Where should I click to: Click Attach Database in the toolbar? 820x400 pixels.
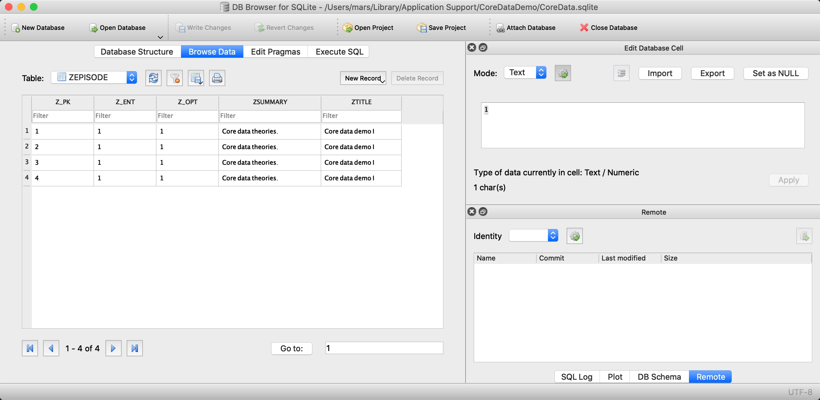pos(526,28)
